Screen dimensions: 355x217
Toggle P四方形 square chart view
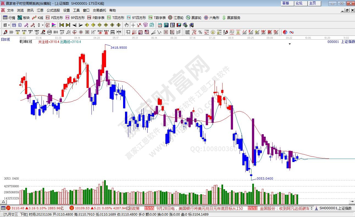pos(54,18)
